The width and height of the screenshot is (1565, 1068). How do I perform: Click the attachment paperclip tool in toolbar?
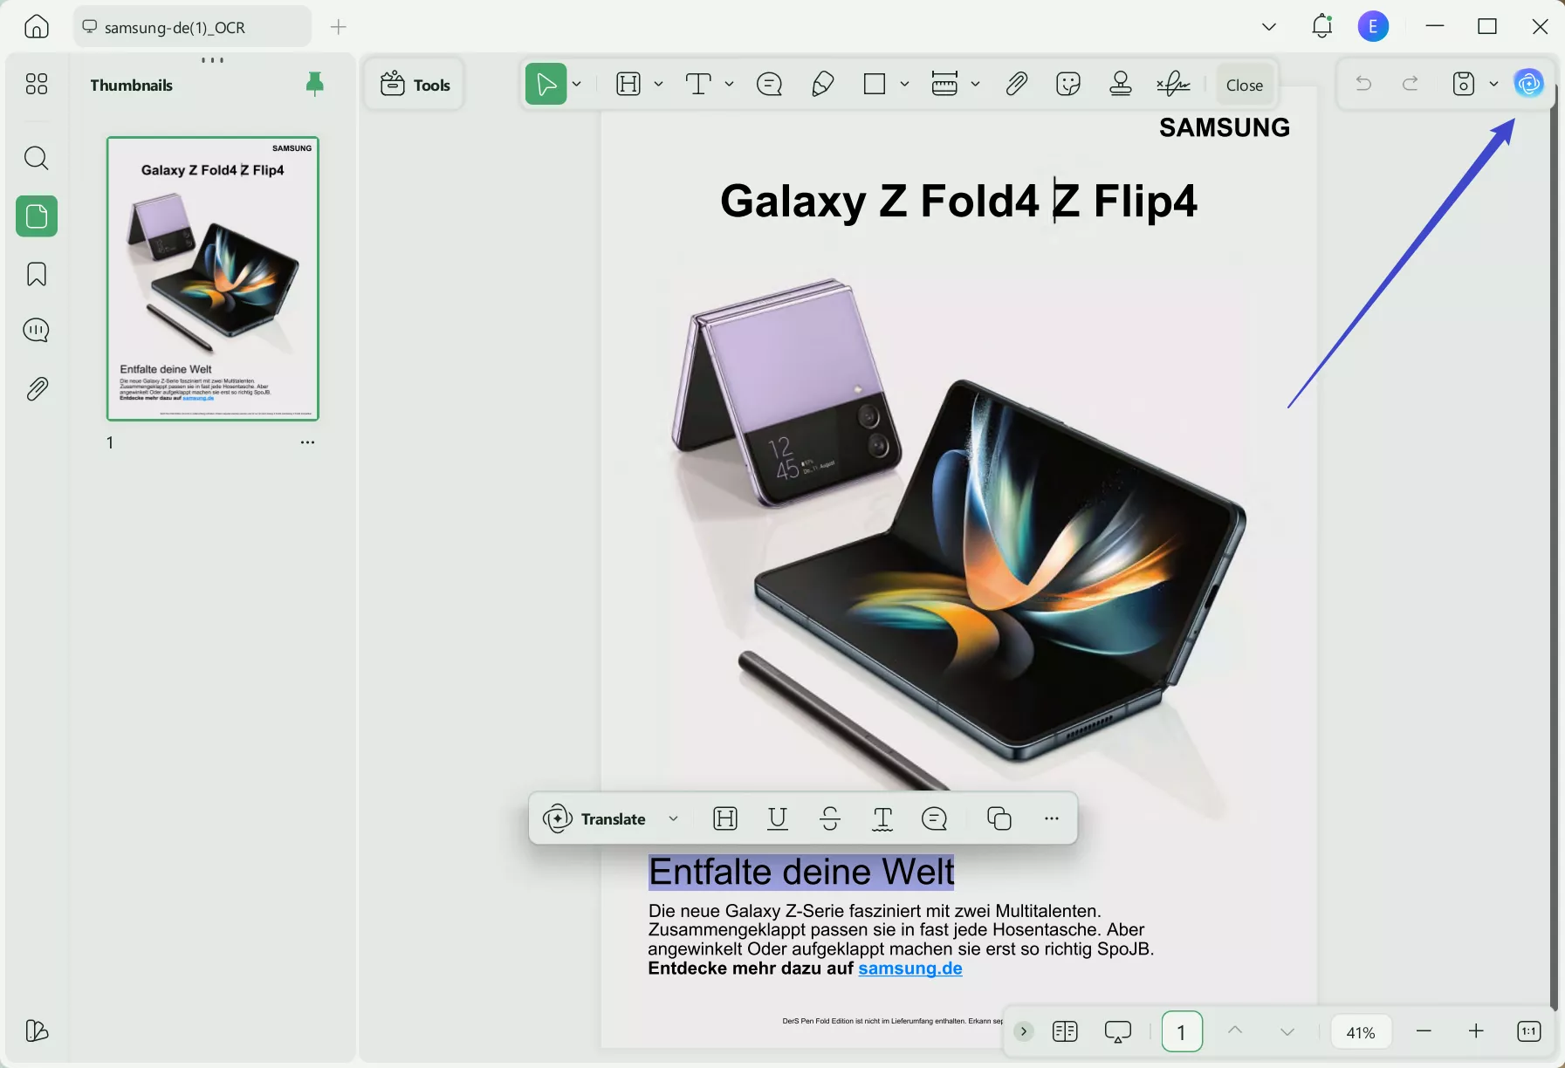point(1016,84)
